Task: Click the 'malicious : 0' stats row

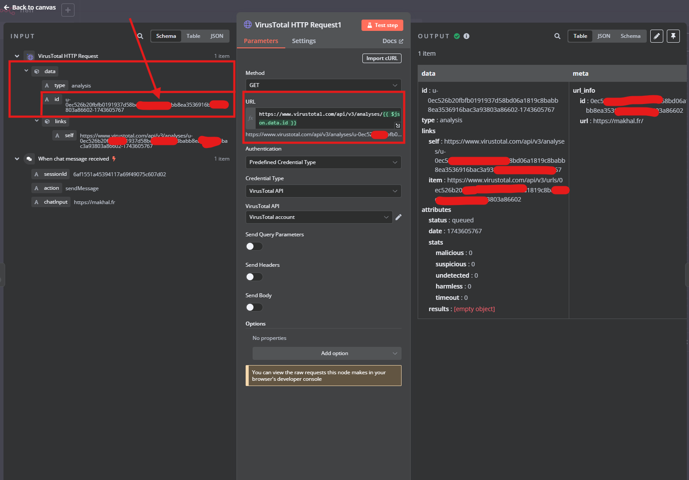Action: (454, 253)
